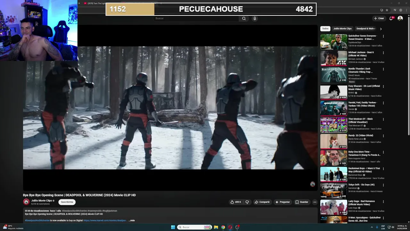Open Randy 23 video thumbnail
The width and height of the screenshot is (410, 231).
click(x=334, y=141)
